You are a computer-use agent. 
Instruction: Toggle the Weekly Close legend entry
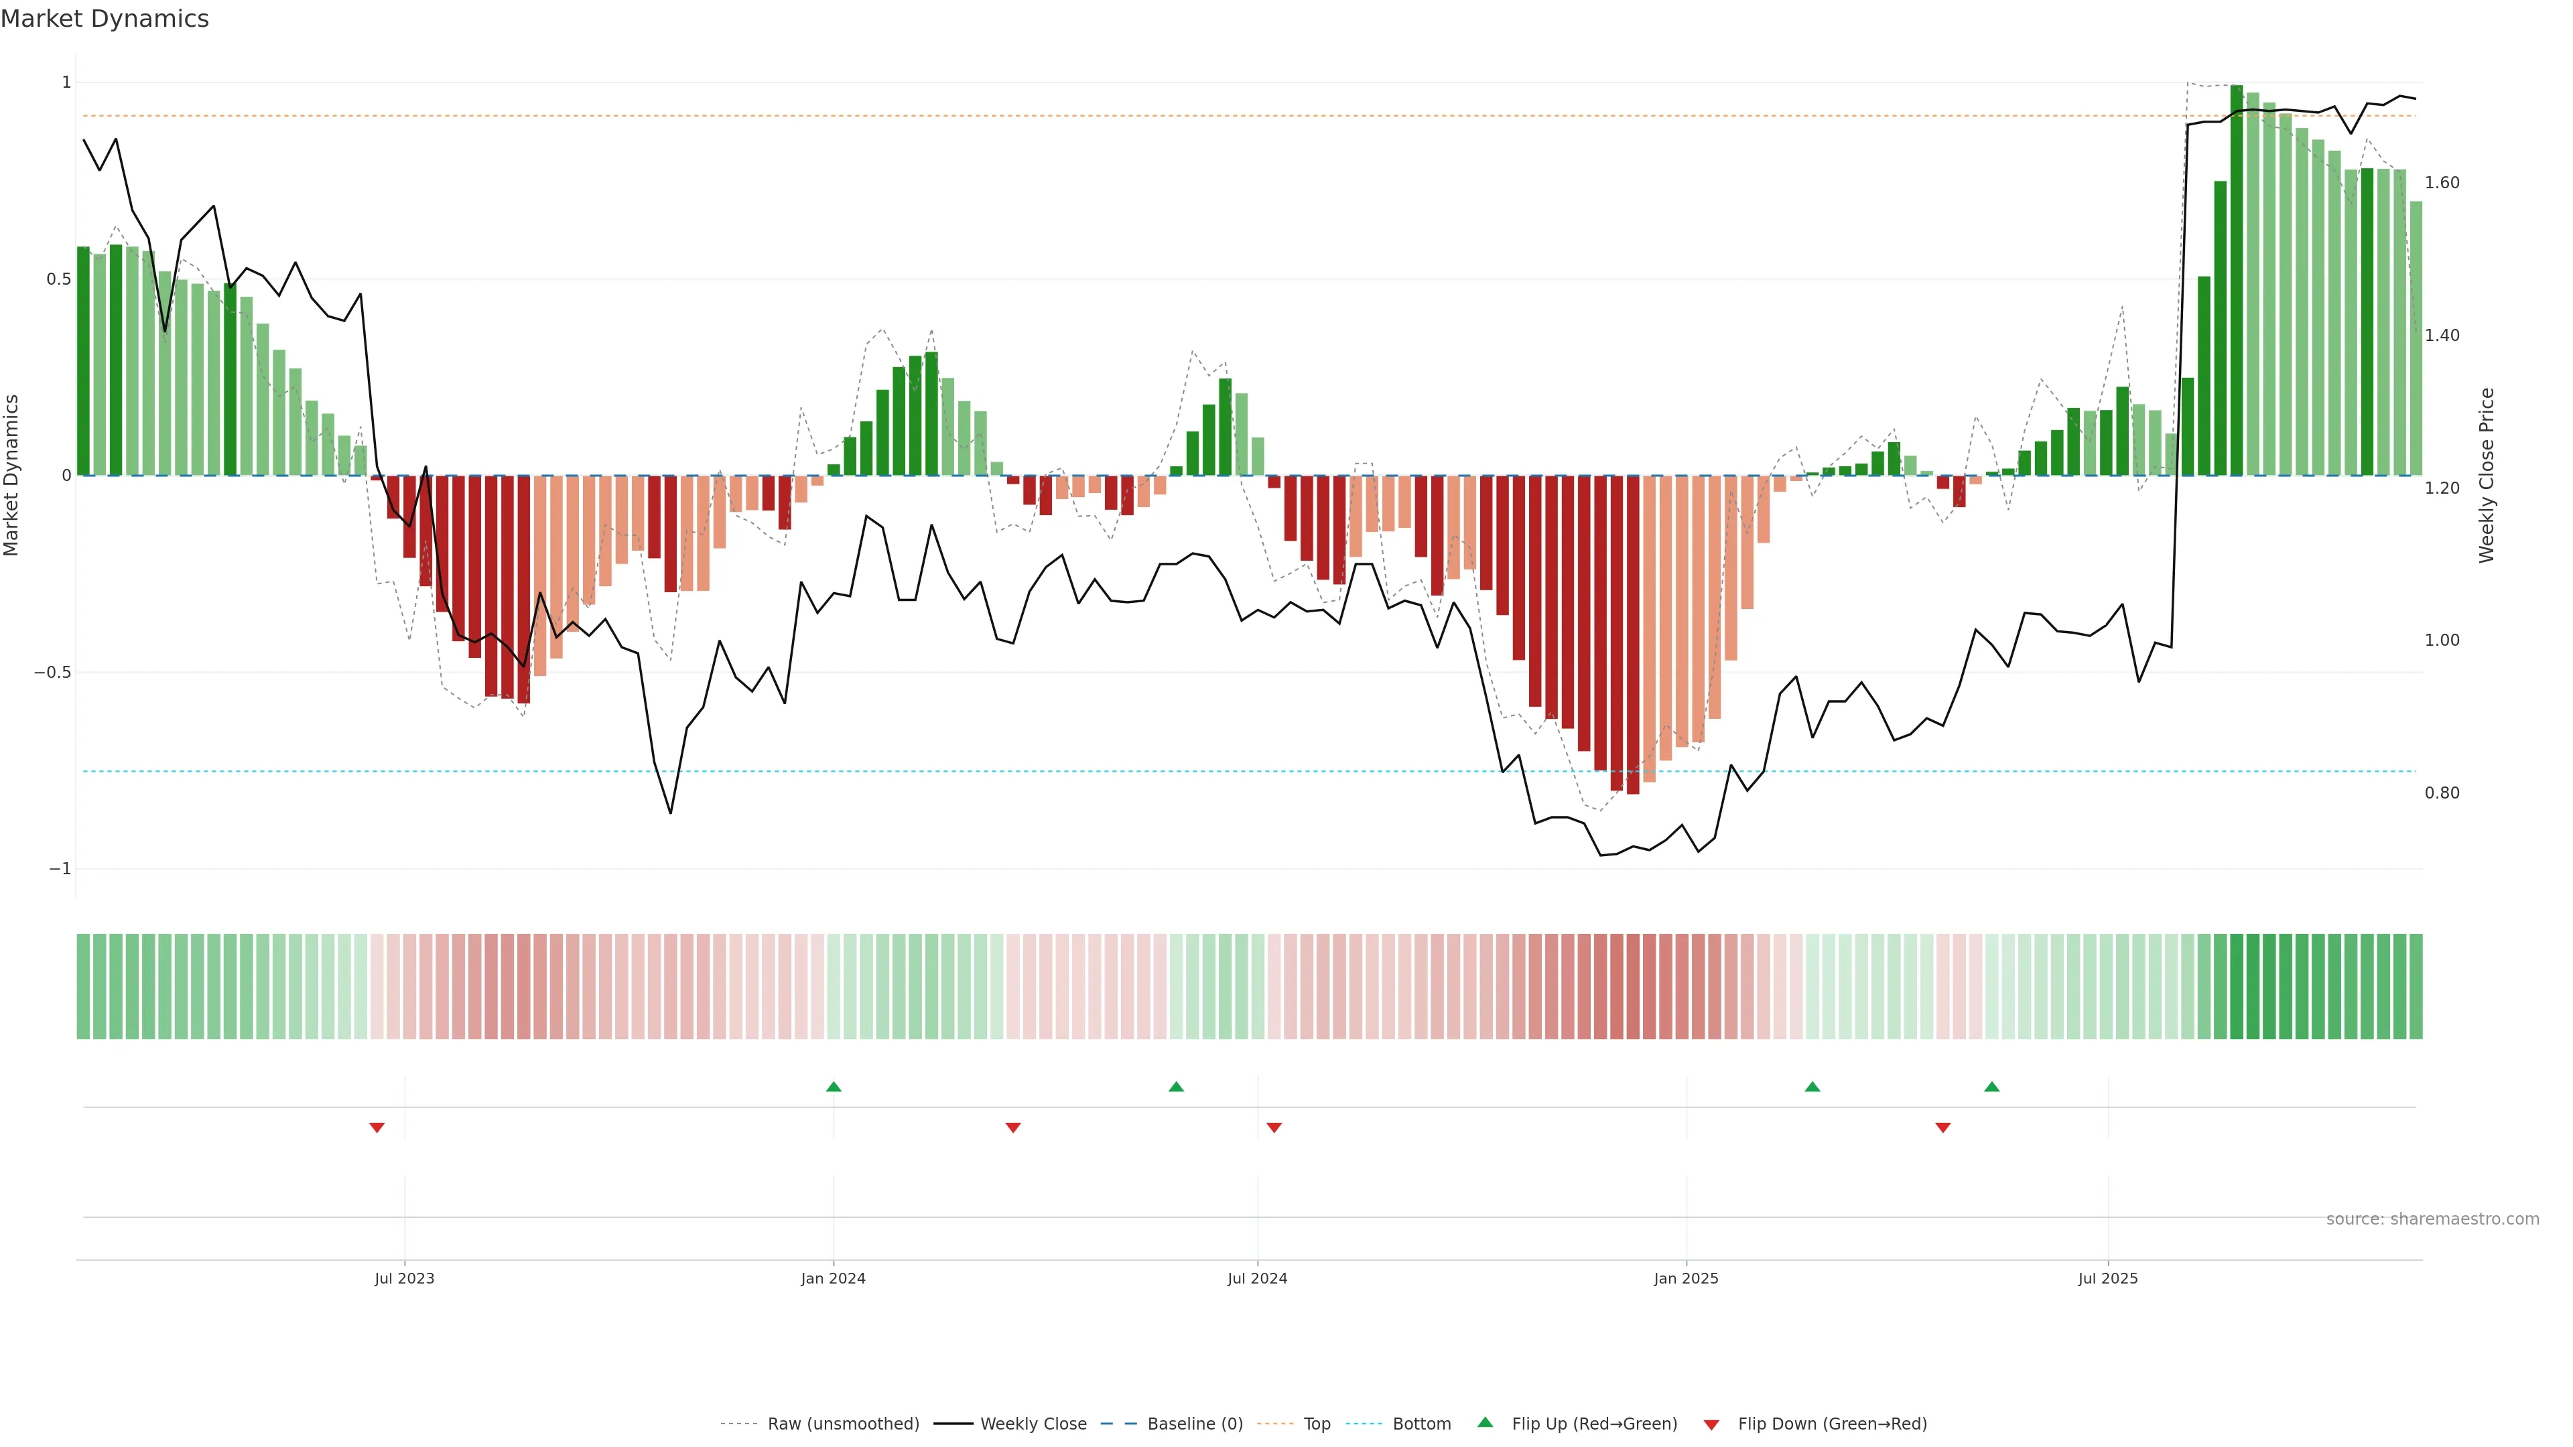(1033, 1424)
